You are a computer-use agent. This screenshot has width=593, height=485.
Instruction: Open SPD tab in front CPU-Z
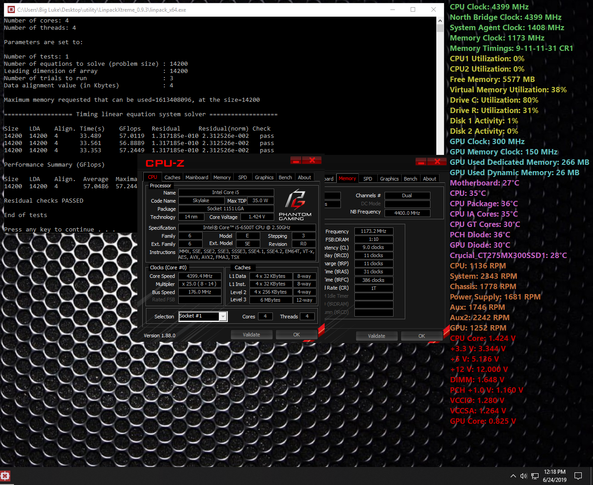pos(243,177)
